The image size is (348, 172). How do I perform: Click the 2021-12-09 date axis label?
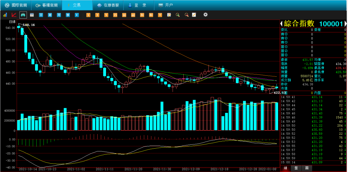point(191,169)
